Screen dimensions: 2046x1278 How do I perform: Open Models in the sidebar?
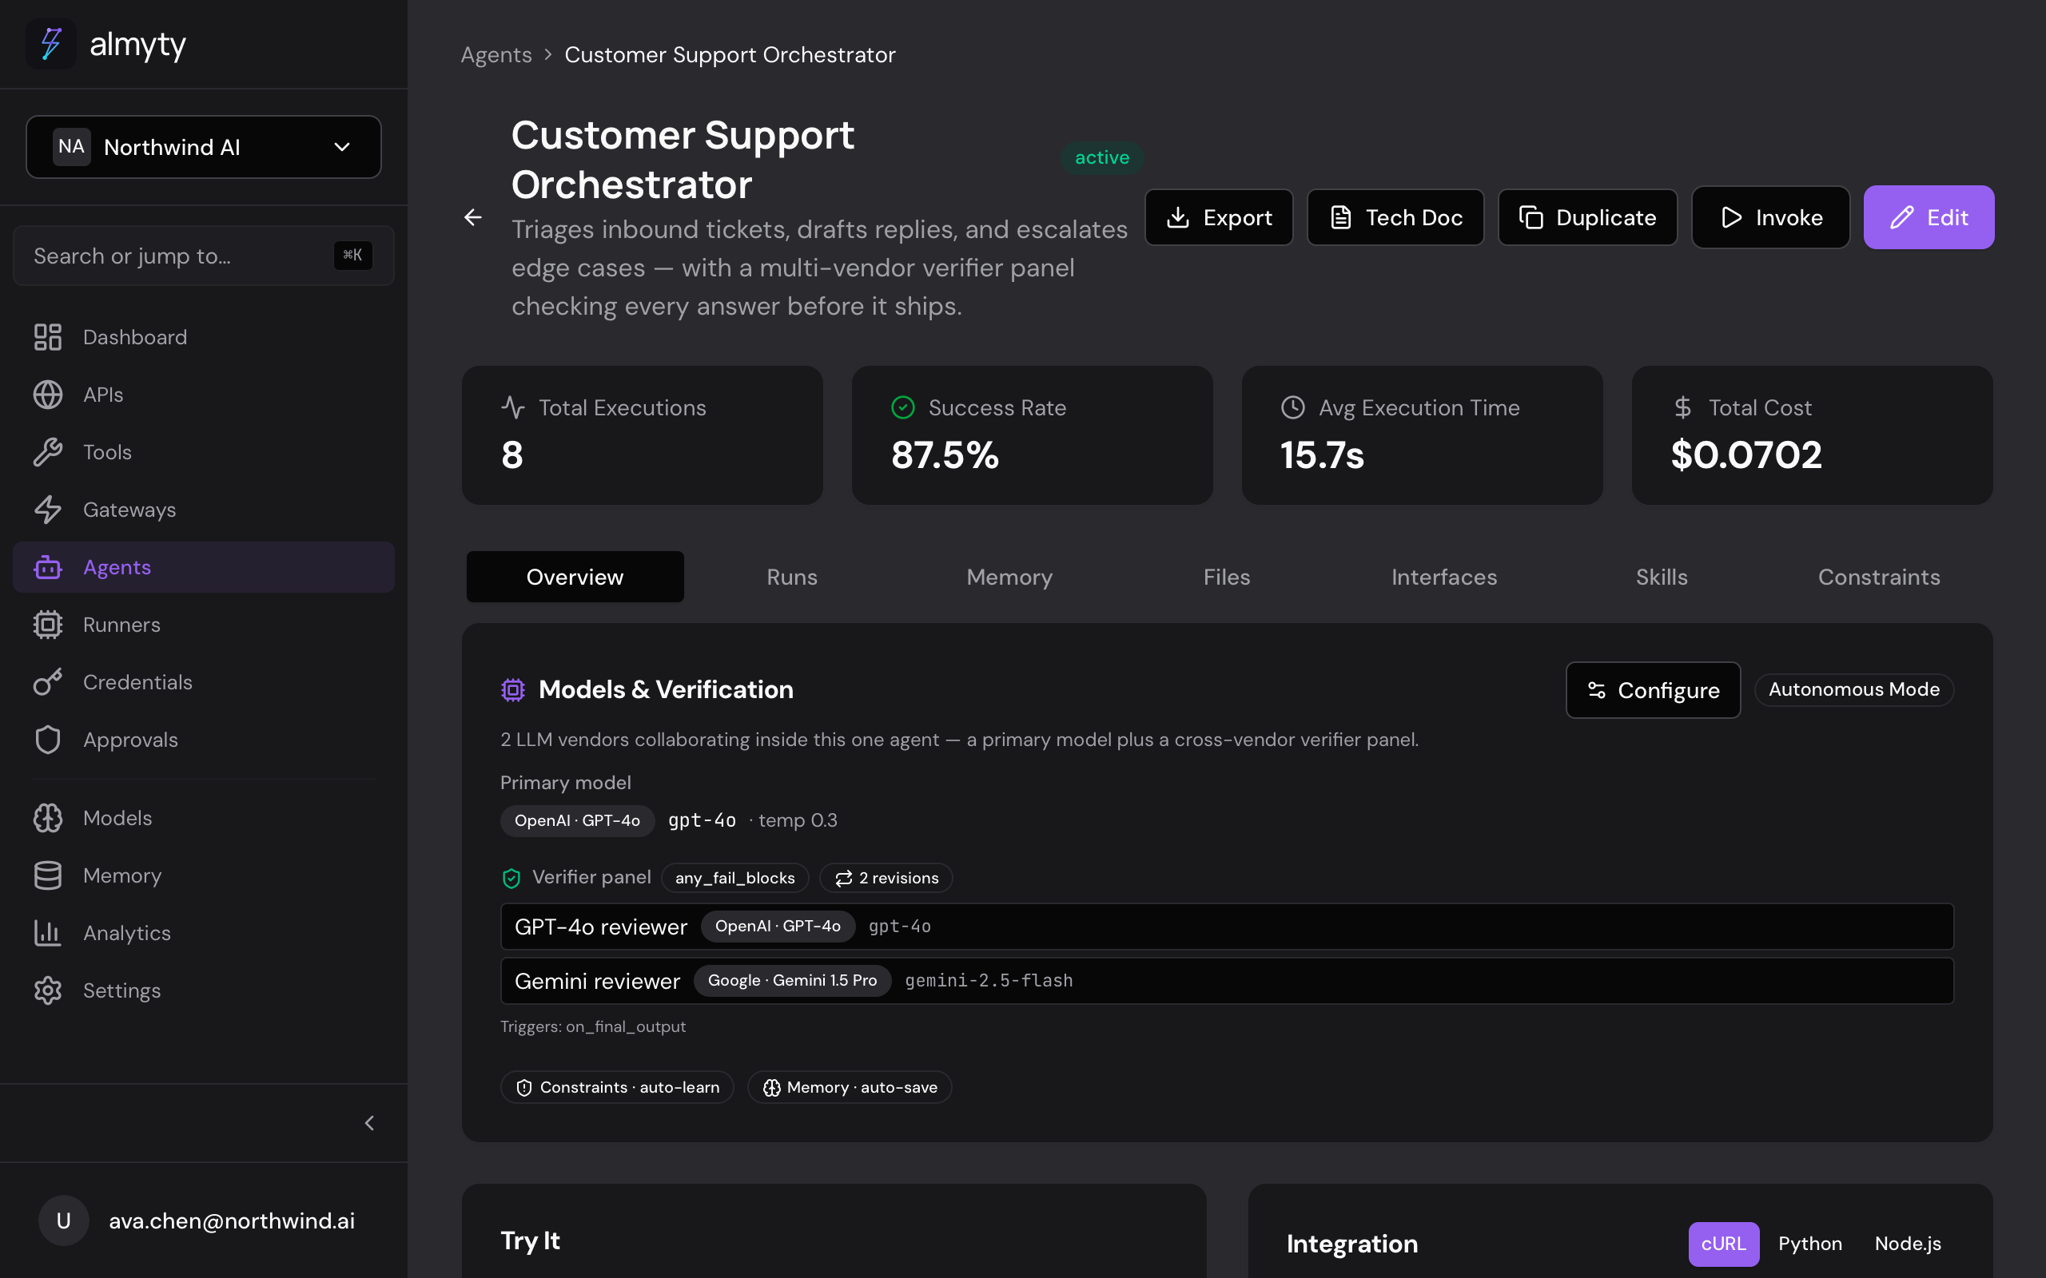(204, 818)
